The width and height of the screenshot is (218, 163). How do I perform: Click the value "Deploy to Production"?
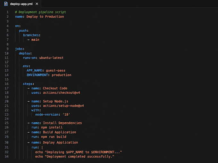point(45,17)
